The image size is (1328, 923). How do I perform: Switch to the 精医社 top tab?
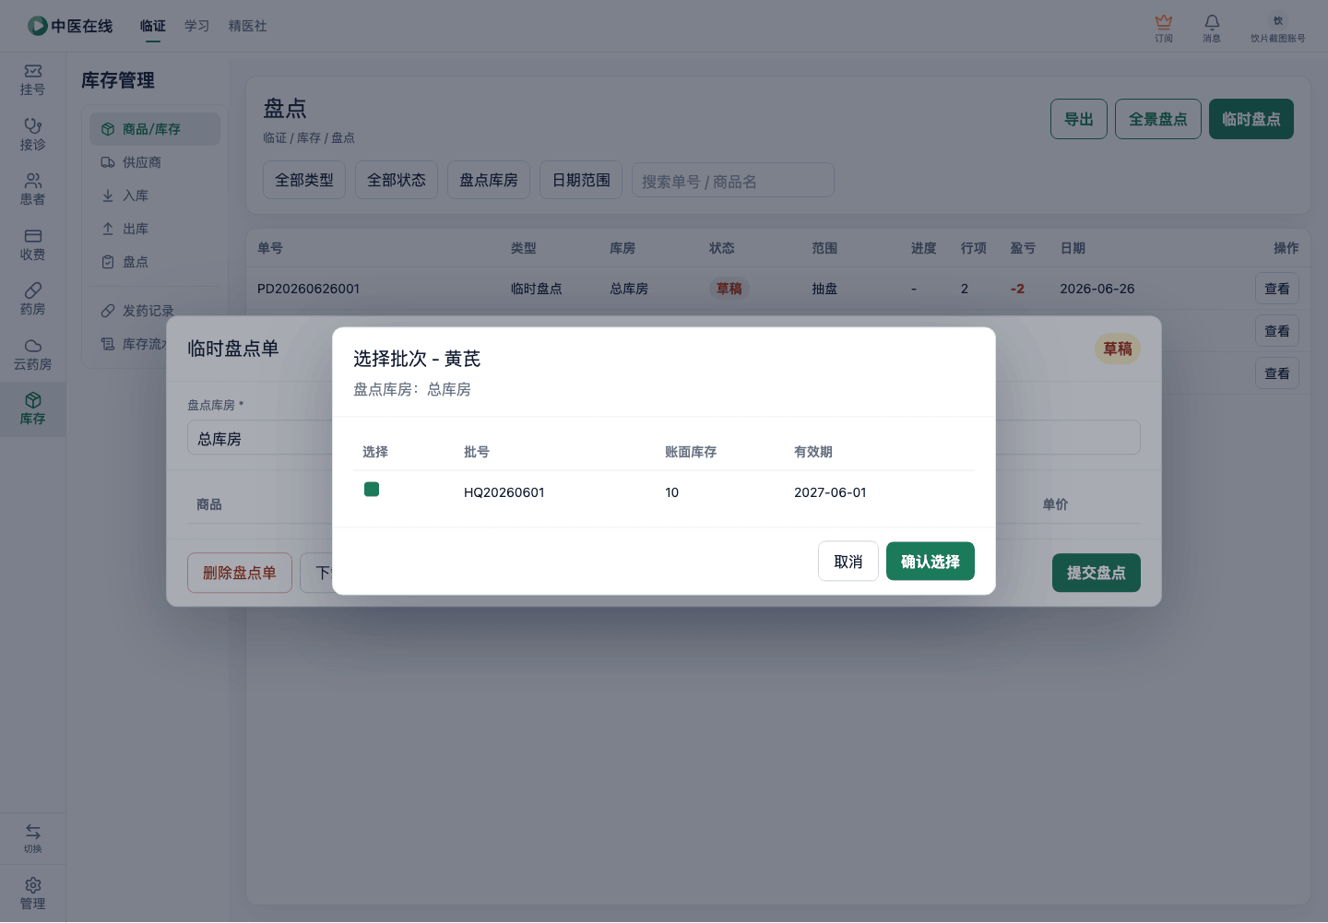[248, 26]
